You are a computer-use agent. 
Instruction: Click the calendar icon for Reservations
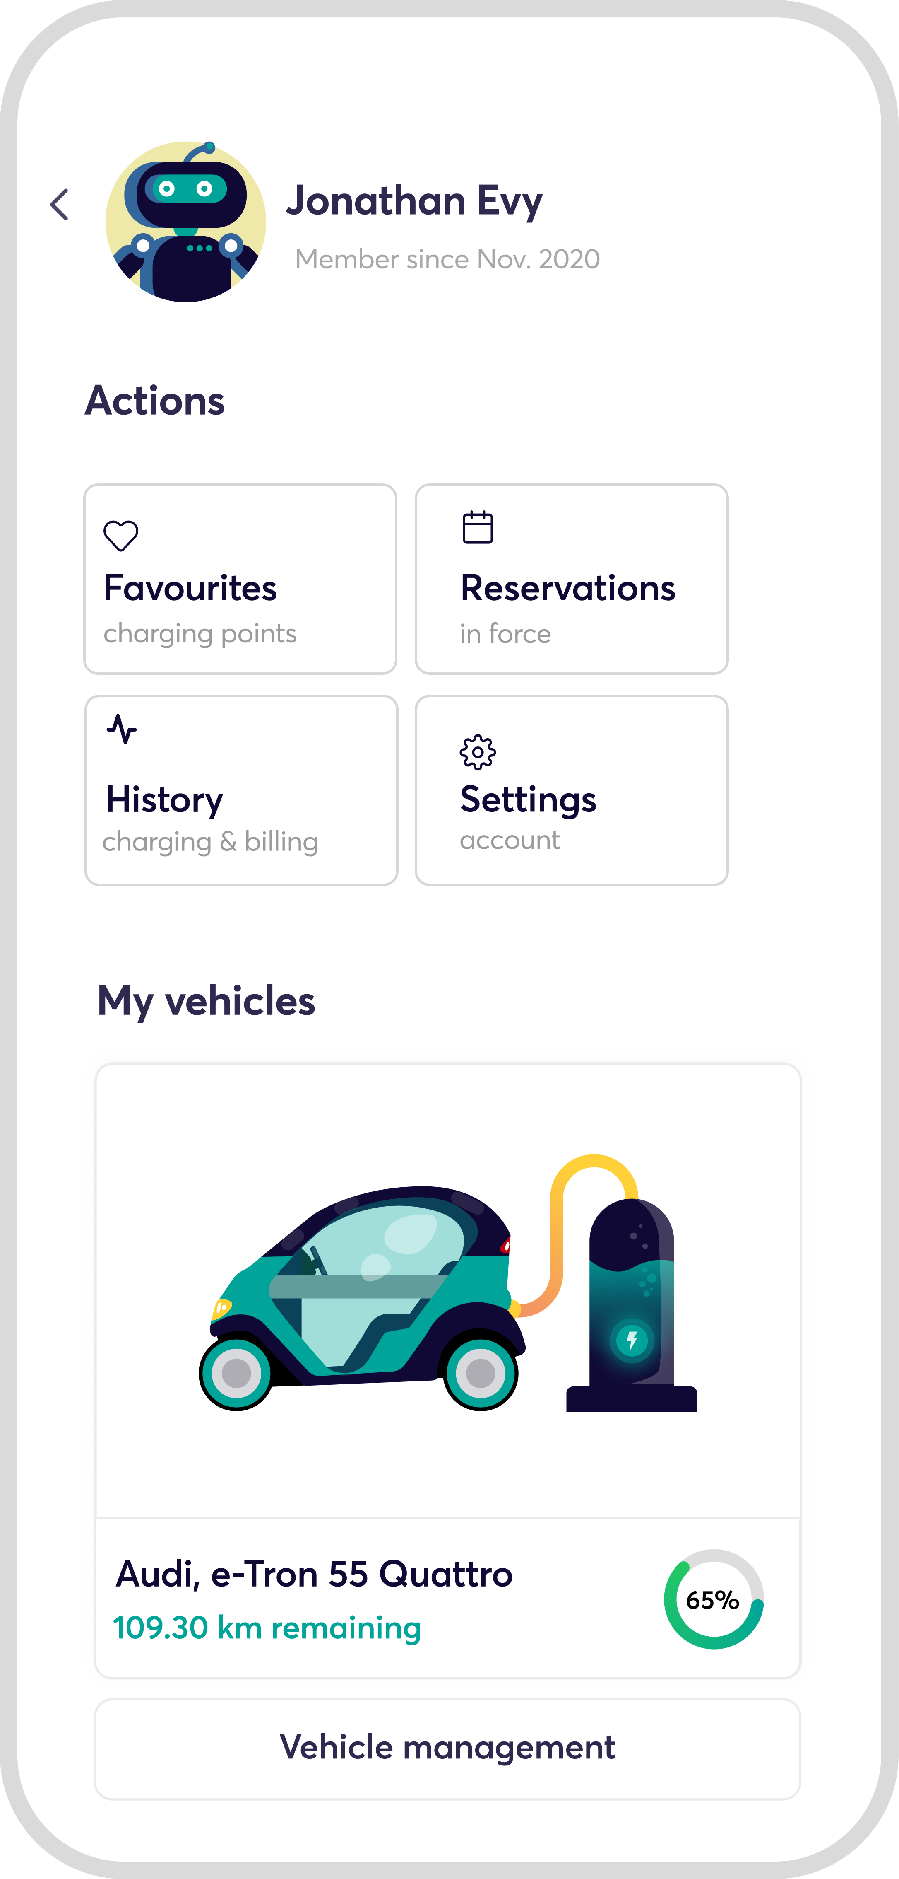(478, 527)
